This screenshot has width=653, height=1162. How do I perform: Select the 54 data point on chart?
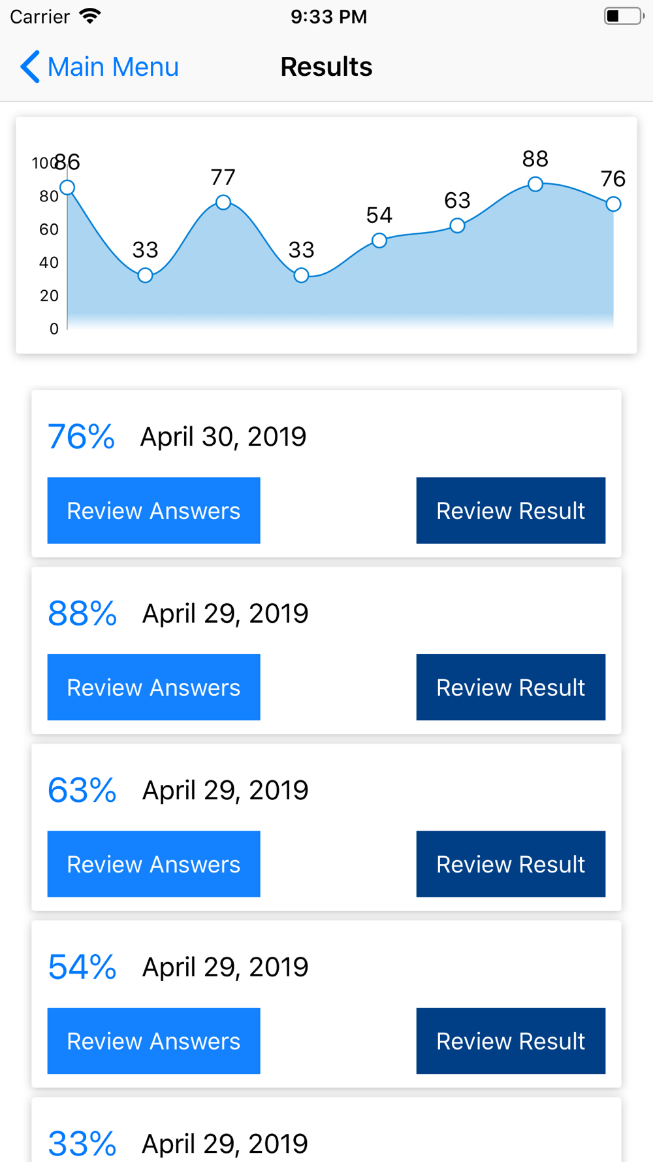[379, 241]
